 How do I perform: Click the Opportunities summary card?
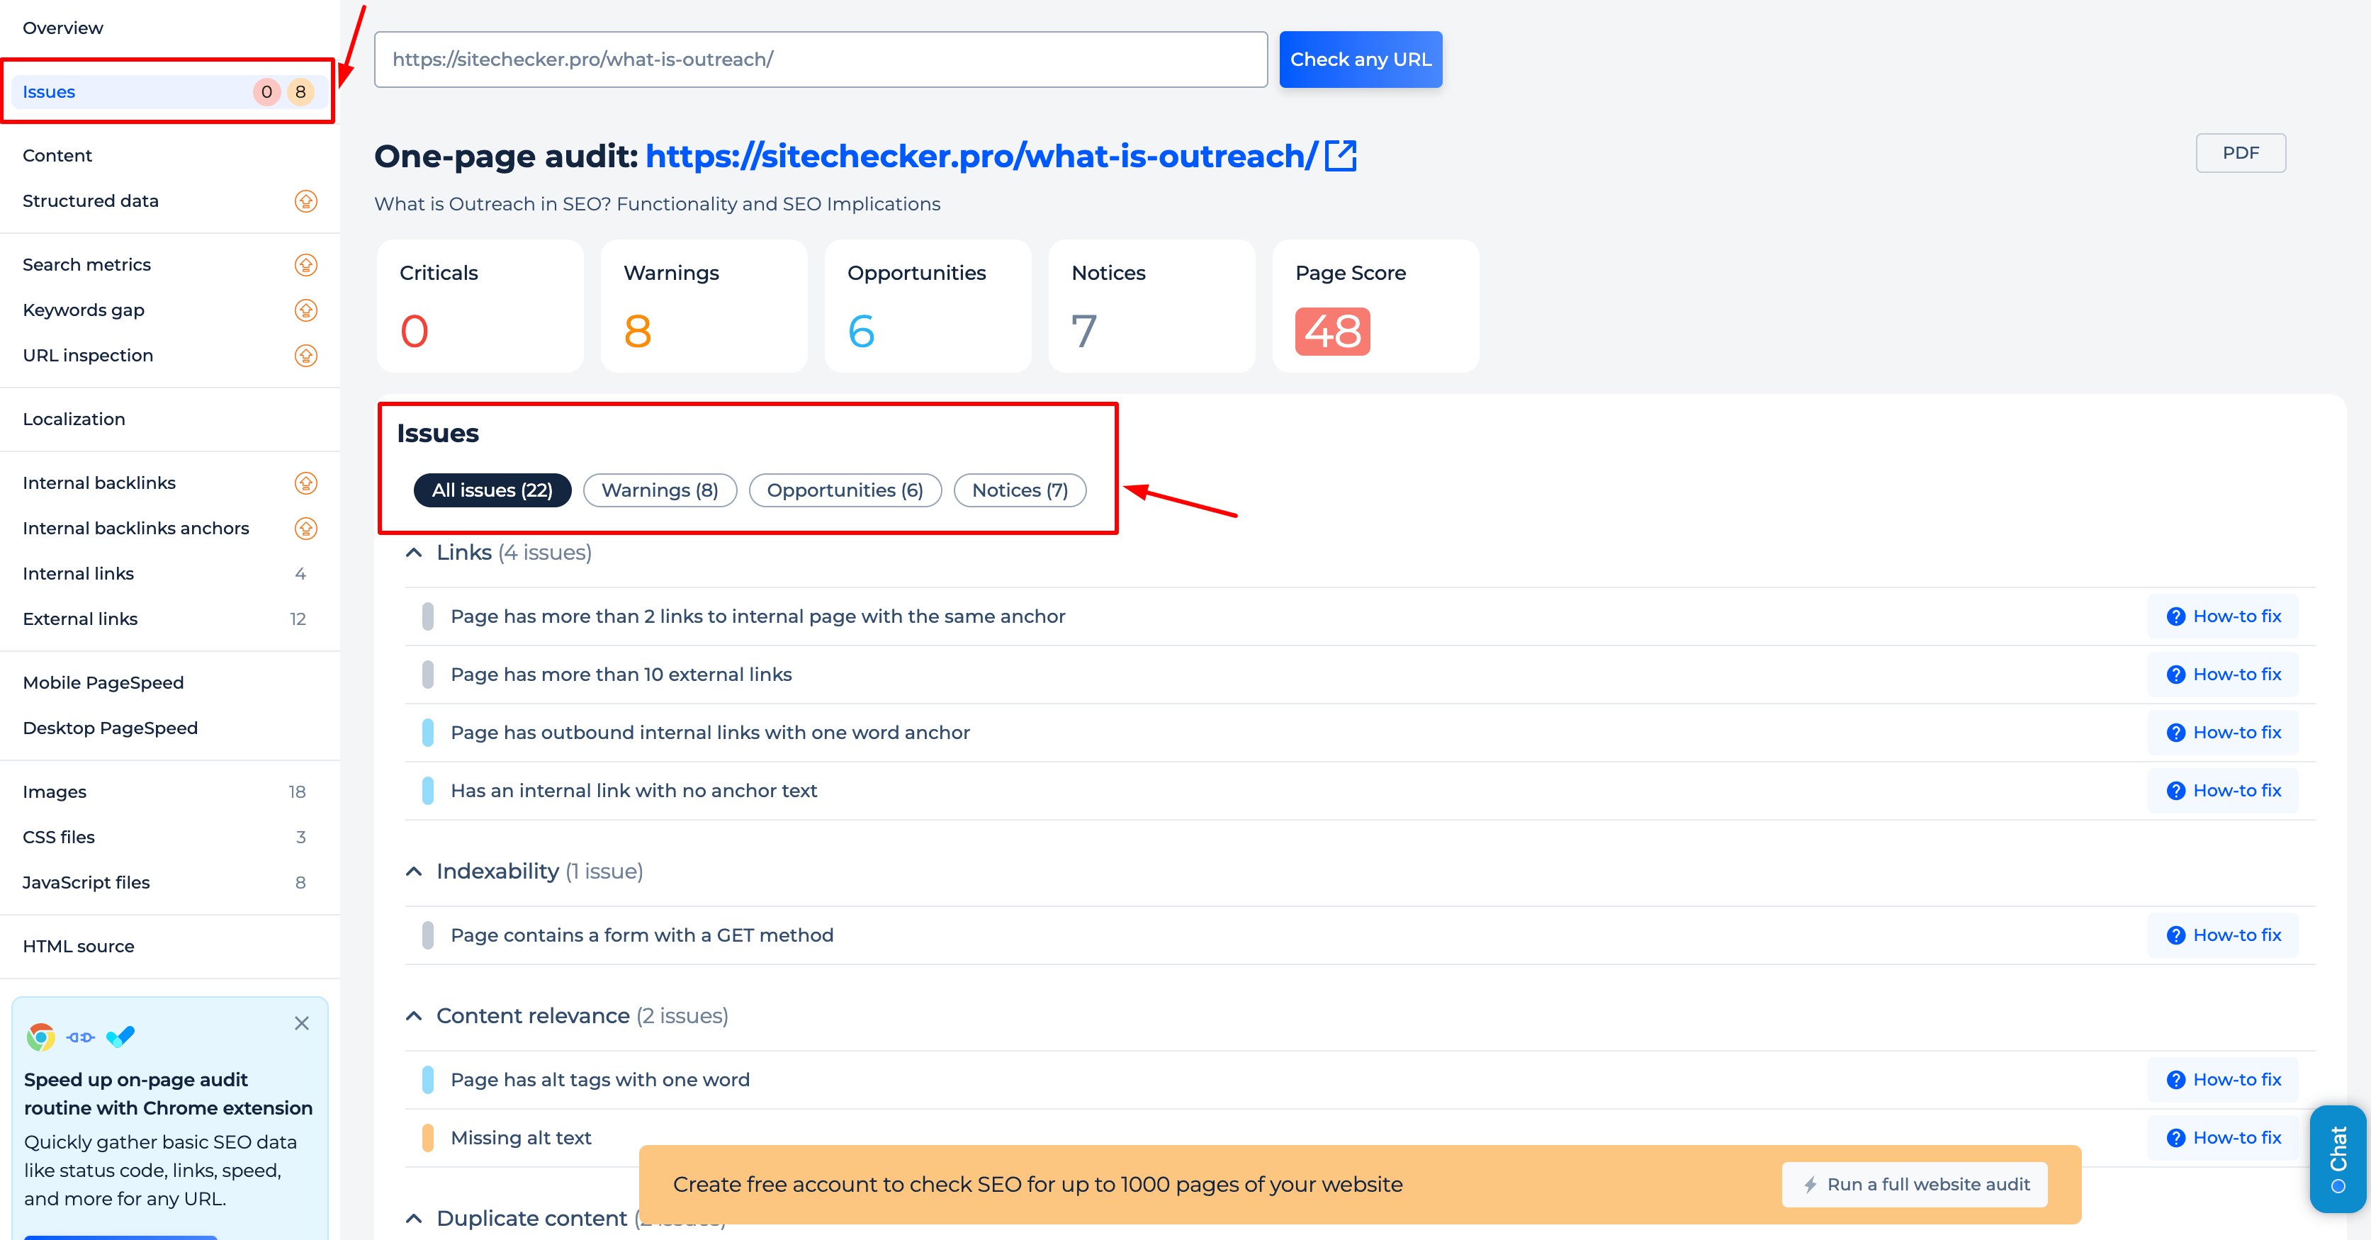[x=928, y=307]
